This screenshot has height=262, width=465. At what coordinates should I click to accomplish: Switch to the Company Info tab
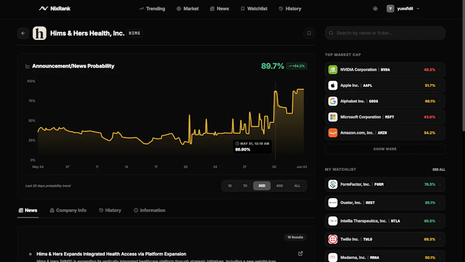coord(68,210)
